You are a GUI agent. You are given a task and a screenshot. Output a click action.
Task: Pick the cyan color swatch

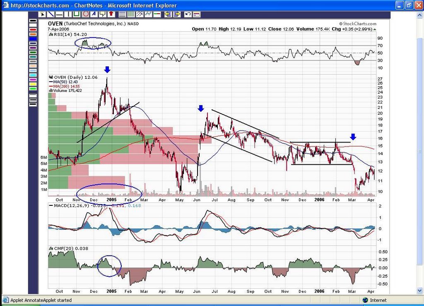[x=33, y=75]
